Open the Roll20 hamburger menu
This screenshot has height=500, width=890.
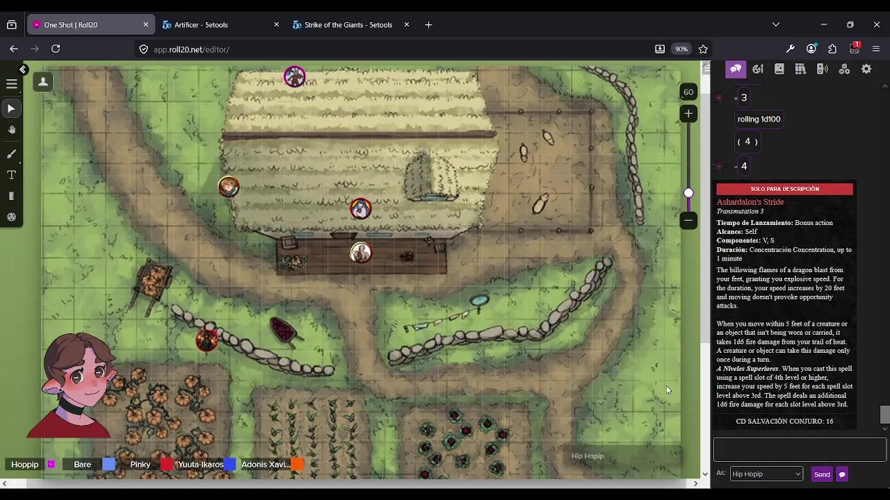coord(12,84)
